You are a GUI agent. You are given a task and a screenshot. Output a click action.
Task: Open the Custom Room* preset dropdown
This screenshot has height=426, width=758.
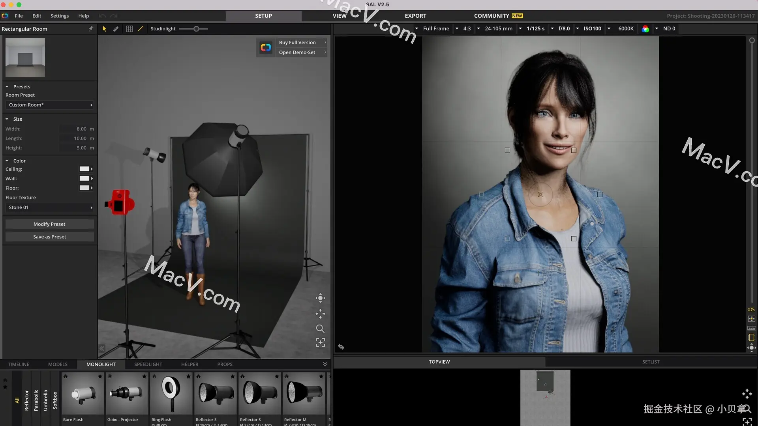click(x=50, y=105)
